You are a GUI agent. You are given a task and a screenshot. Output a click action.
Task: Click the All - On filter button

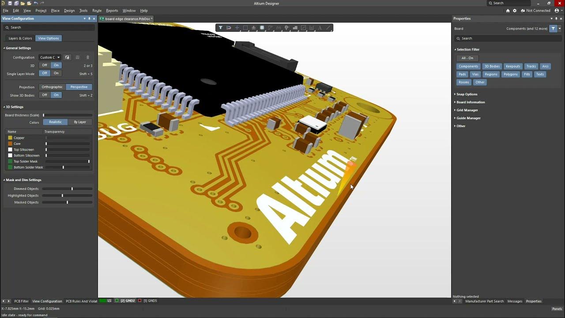click(467, 58)
